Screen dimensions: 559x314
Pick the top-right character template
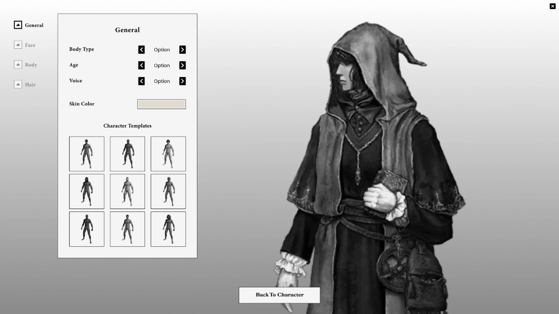[x=168, y=154]
